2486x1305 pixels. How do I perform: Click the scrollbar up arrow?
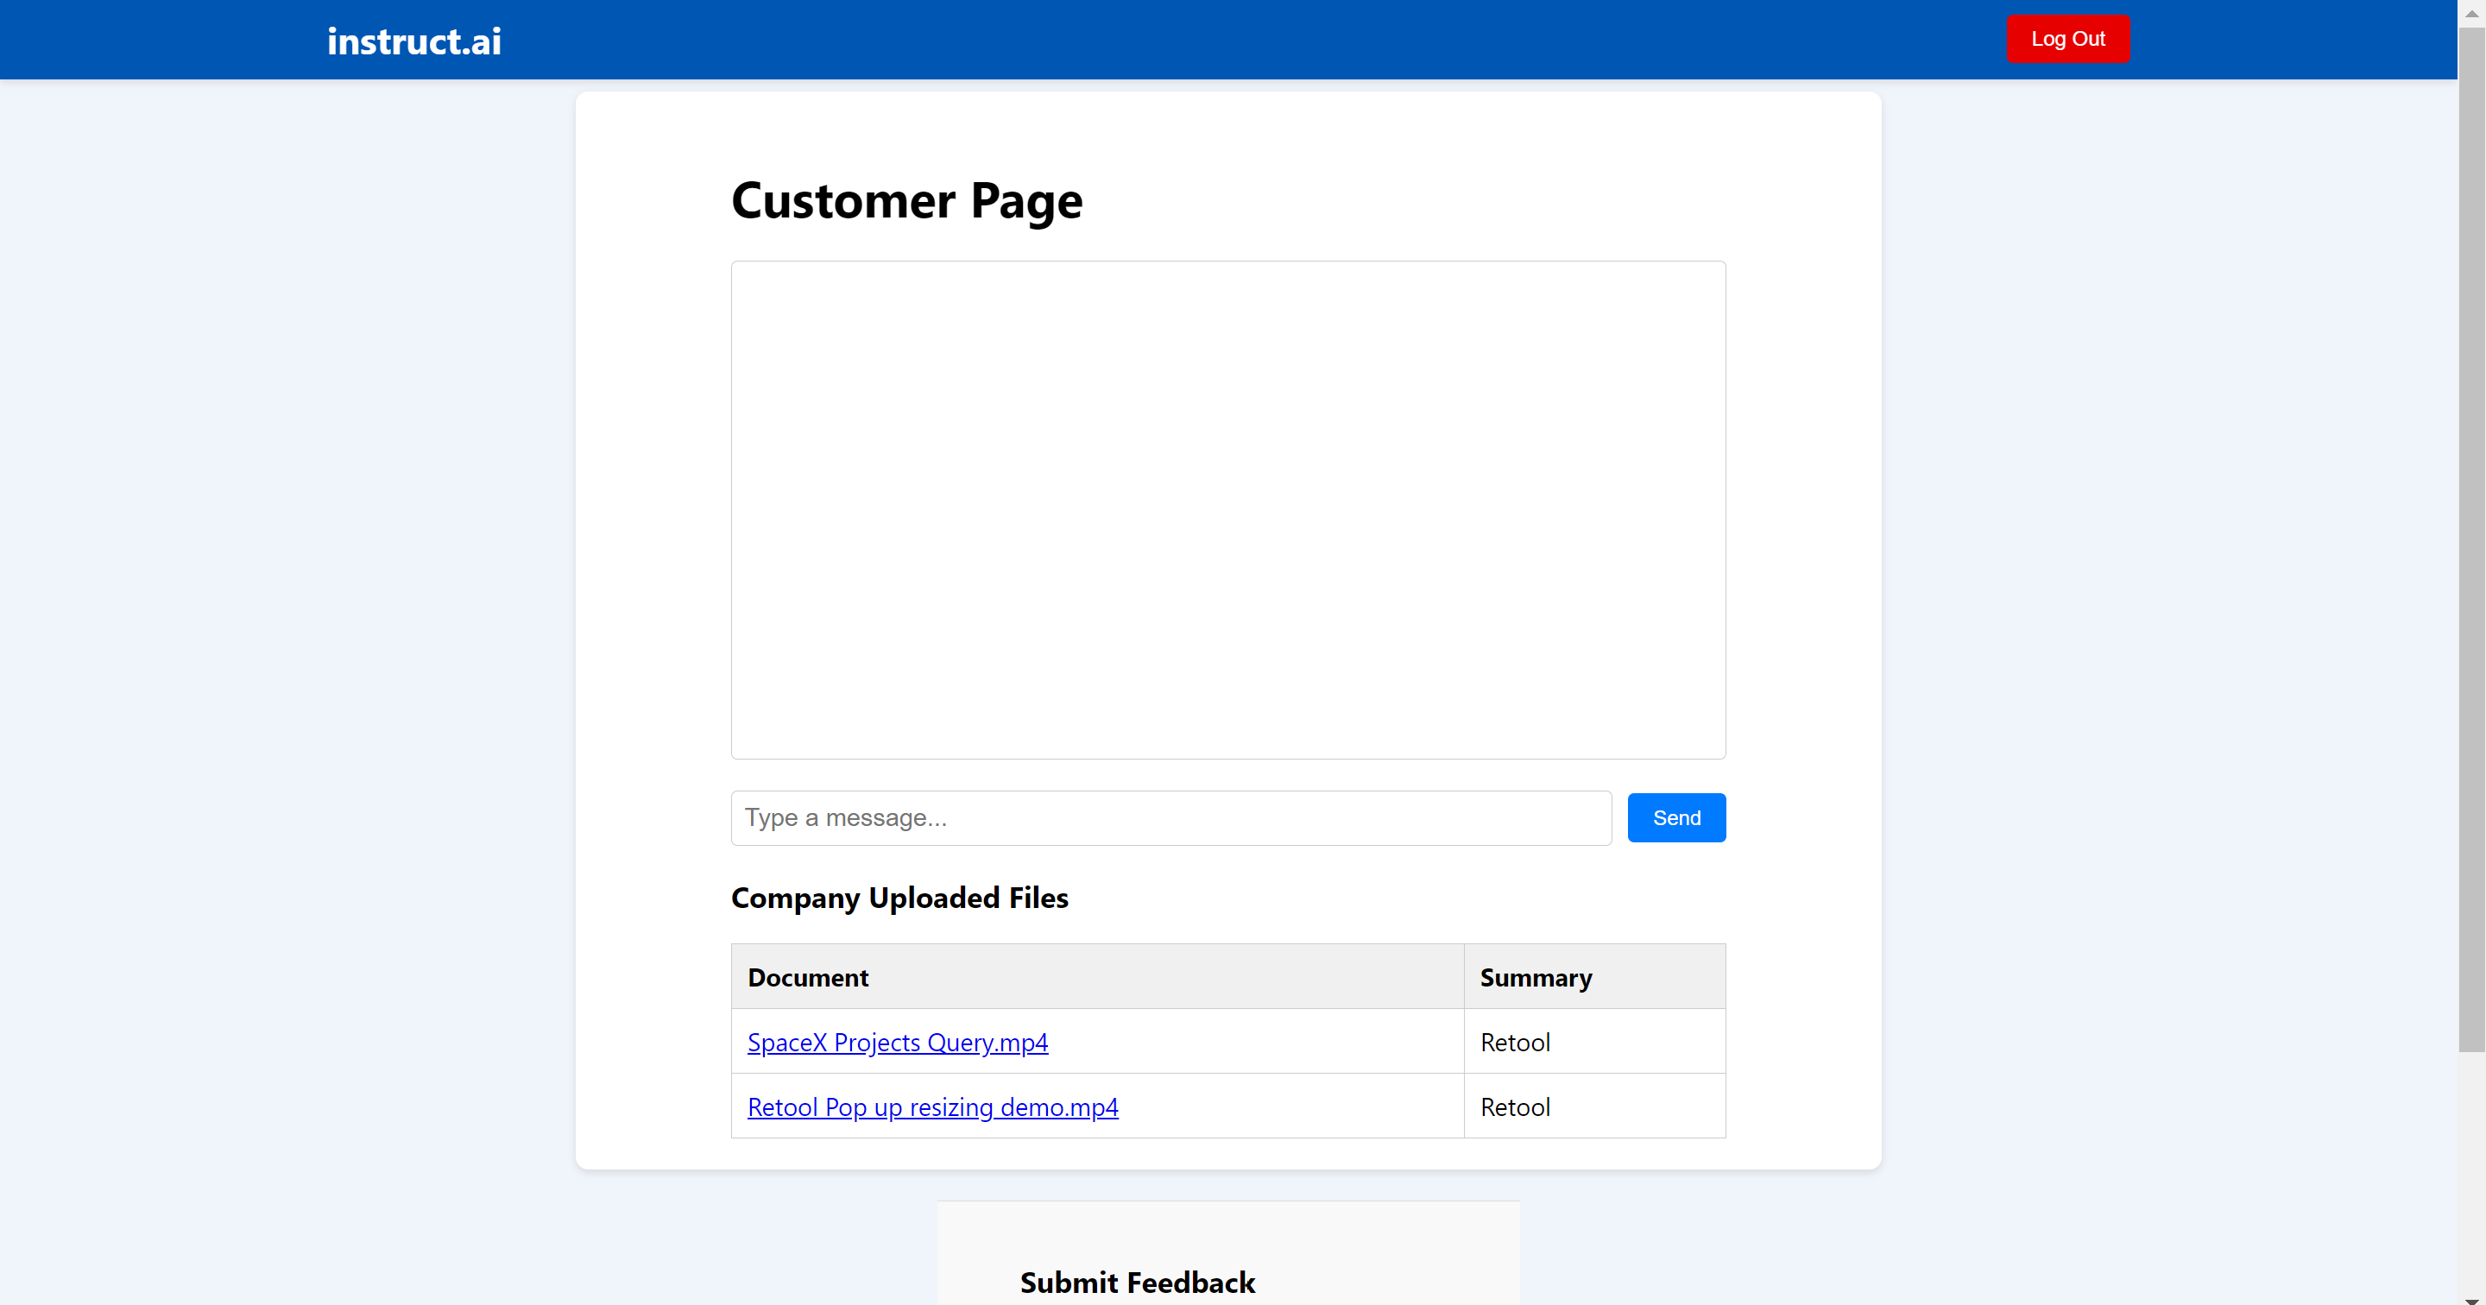coord(2471,13)
